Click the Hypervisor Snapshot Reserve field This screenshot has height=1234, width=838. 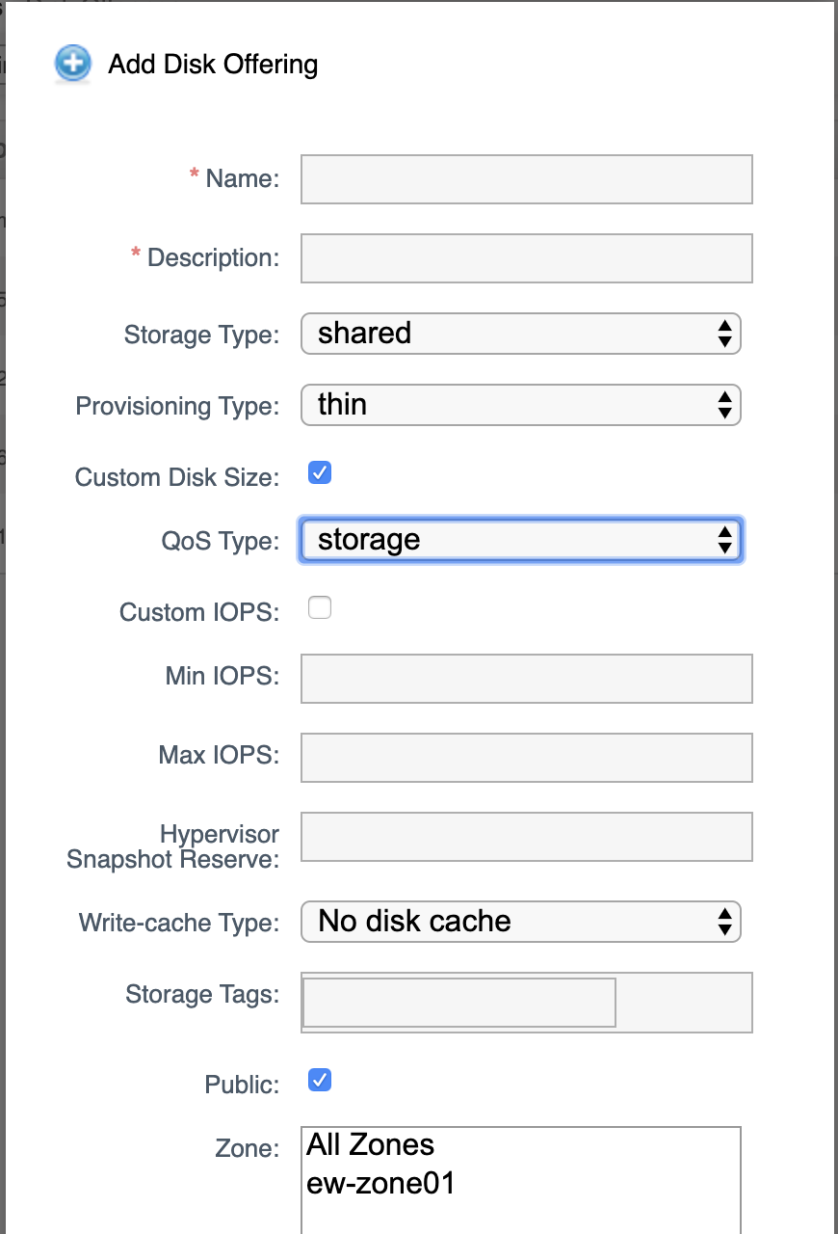526,837
